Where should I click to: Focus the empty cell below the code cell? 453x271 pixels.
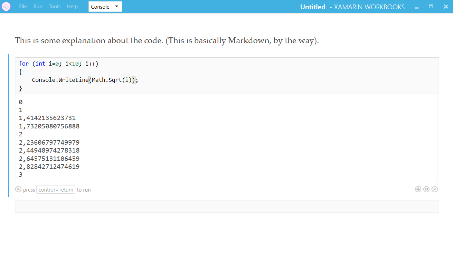tap(227, 207)
